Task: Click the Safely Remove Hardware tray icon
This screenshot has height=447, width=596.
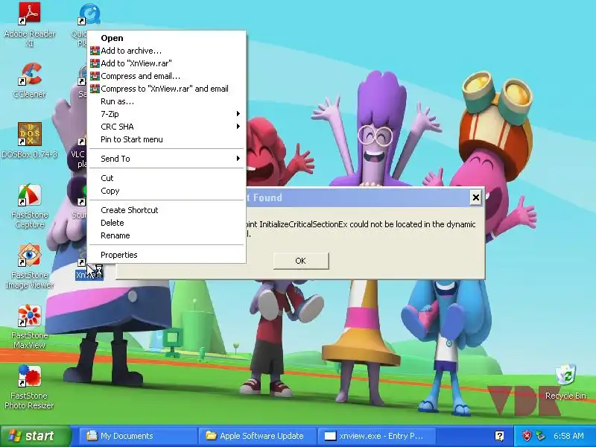Action: (540, 436)
